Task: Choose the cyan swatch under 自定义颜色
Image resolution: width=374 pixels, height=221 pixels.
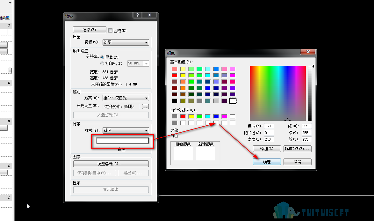Action: 208,116
